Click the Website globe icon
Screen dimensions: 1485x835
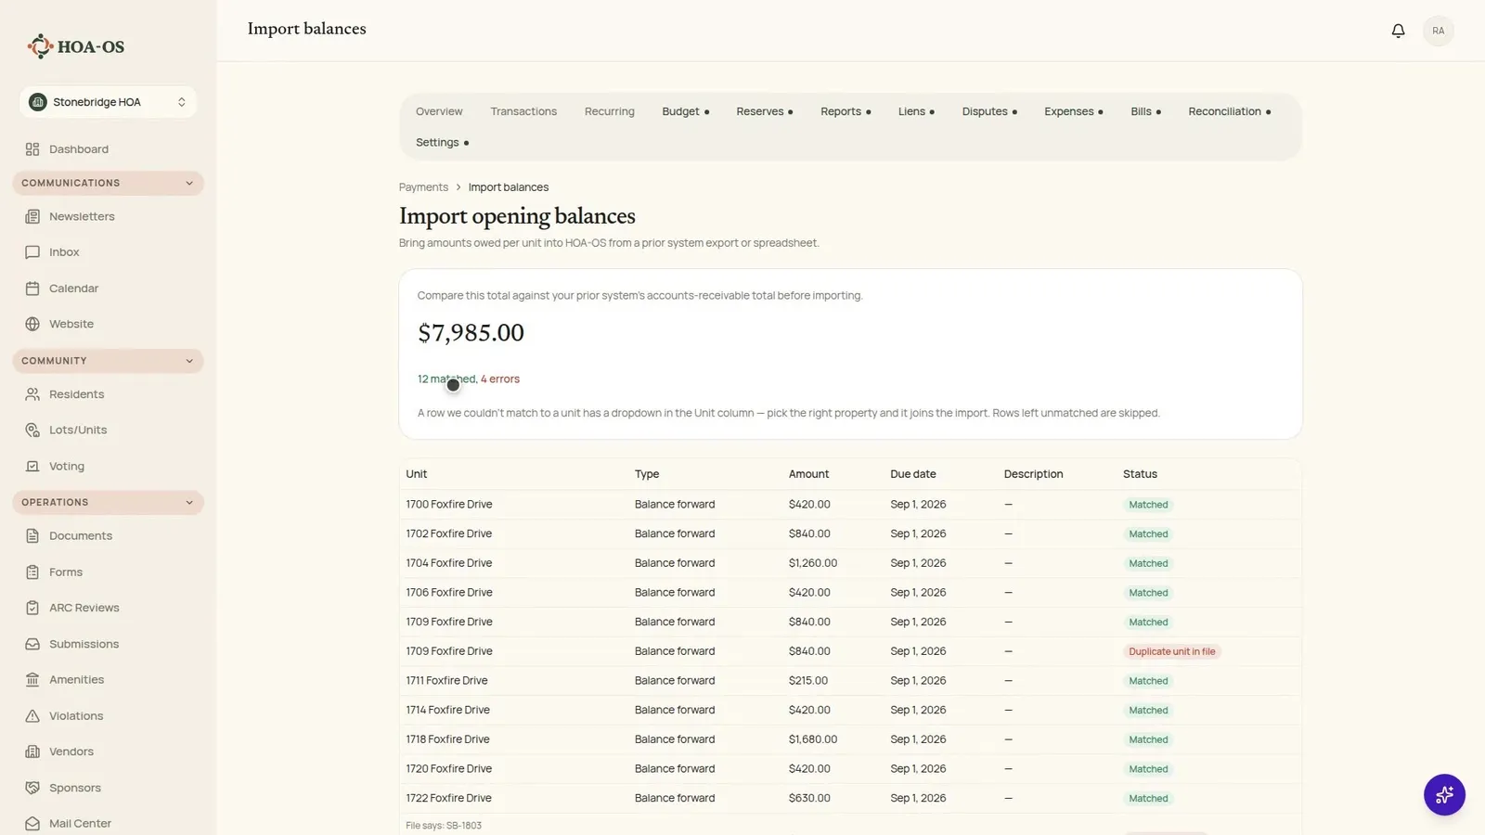pyautogui.click(x=32, y=324)
